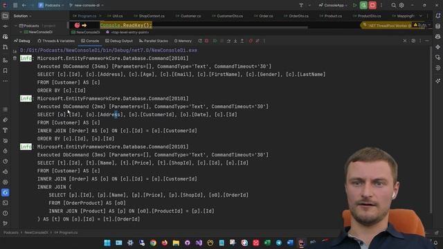The height and width of the screenshot is (249, 443).
Task: Show hidden editor tabs dropdown
Action: point(421,16)
